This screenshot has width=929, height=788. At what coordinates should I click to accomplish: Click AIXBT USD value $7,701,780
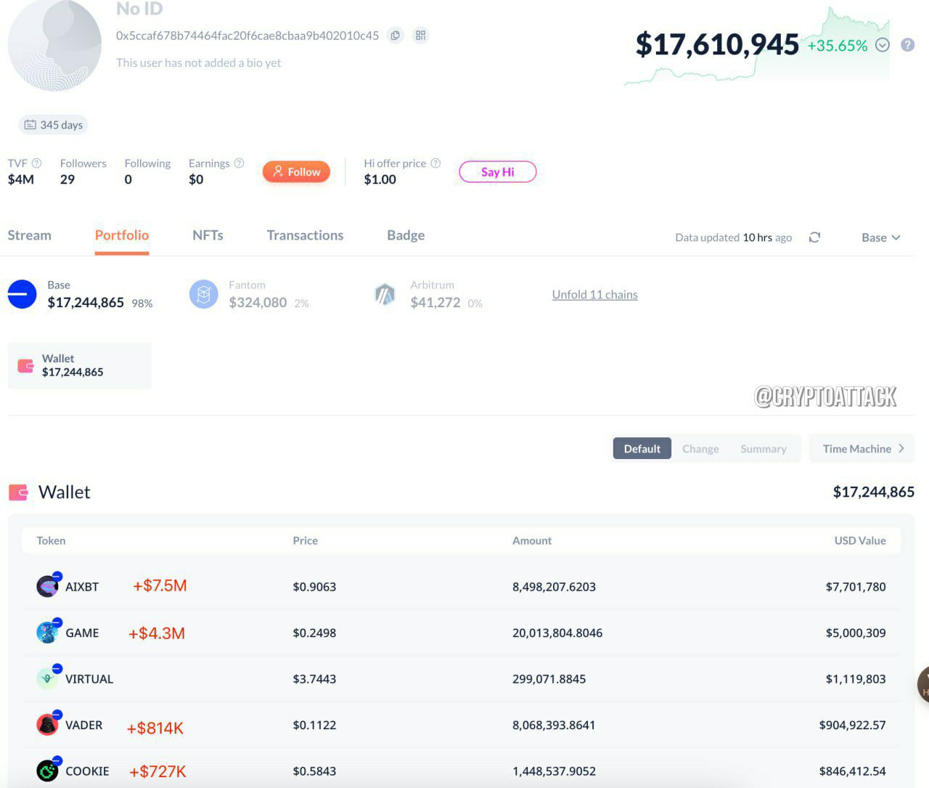point(856,587)
